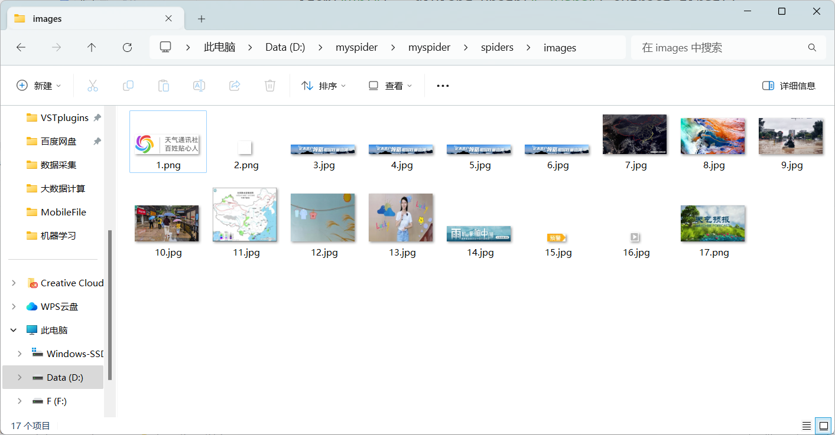This screenshot has width=835, height=435.
Task: Go up one folder level arrow
Action: coord(92,47)
